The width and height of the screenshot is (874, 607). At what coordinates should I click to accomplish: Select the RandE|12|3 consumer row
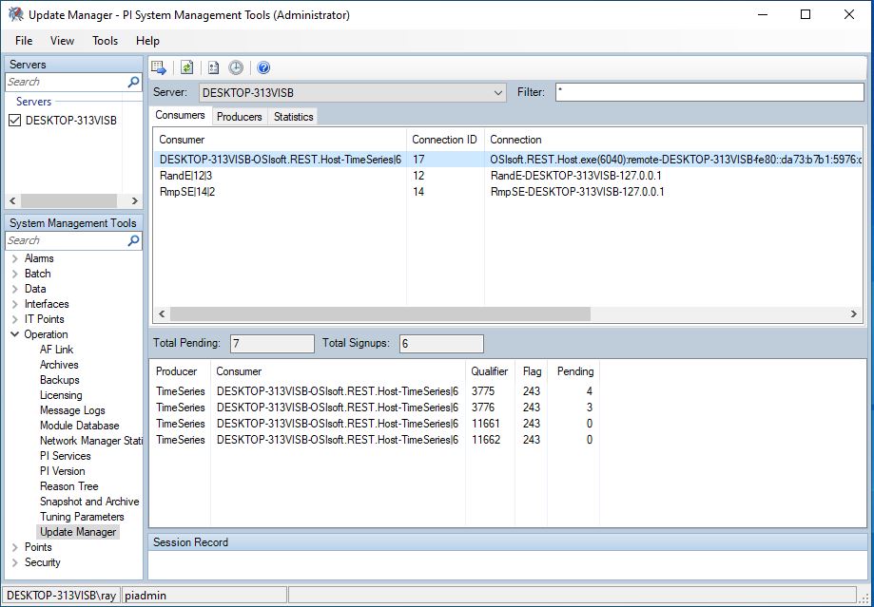click(186, 176)
